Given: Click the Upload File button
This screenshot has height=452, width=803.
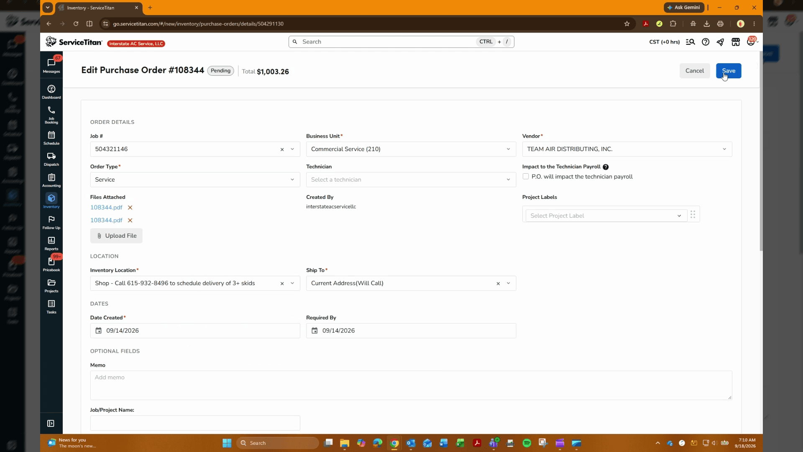Looking at the screenshot, I should click(x=116, y=236).
